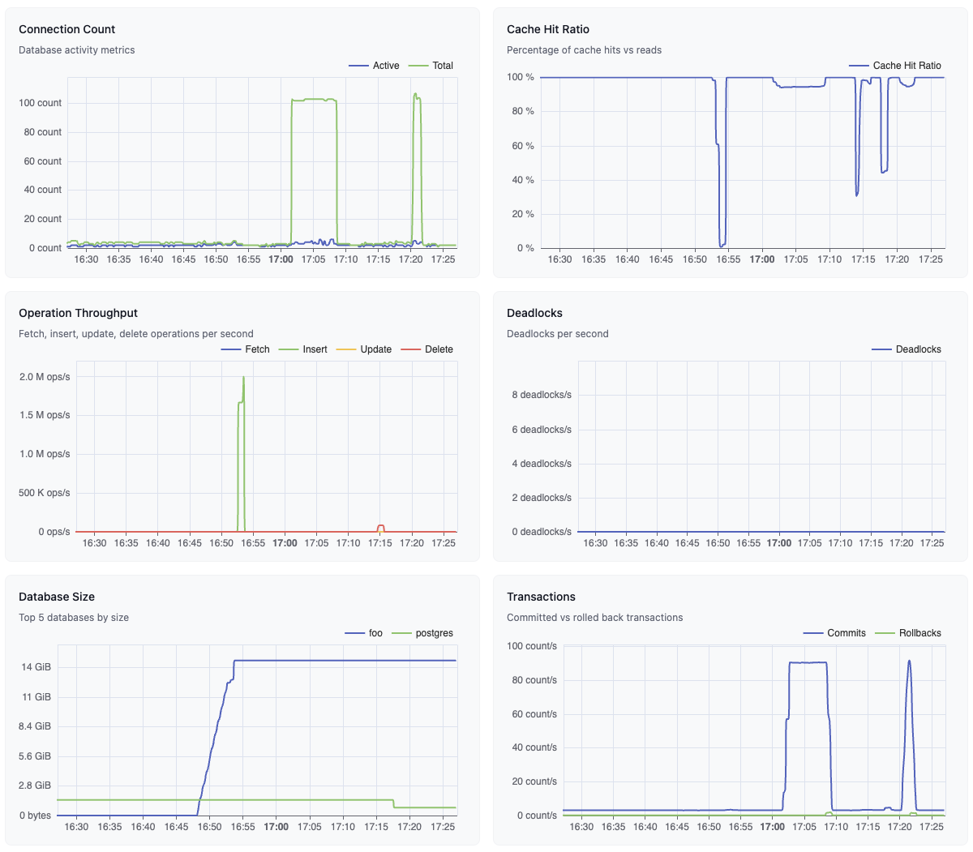This screenshot has width=973, height=852.
Task: Click the 16:50 time label in Database Size
Action: pos(209,827)
